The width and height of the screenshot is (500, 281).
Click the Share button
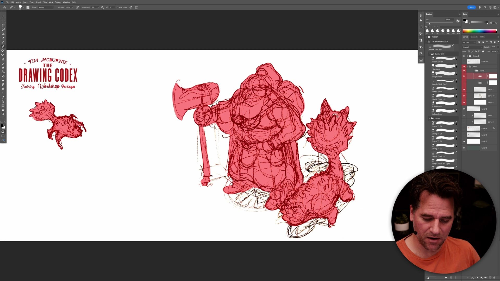(x=471, y=7)
